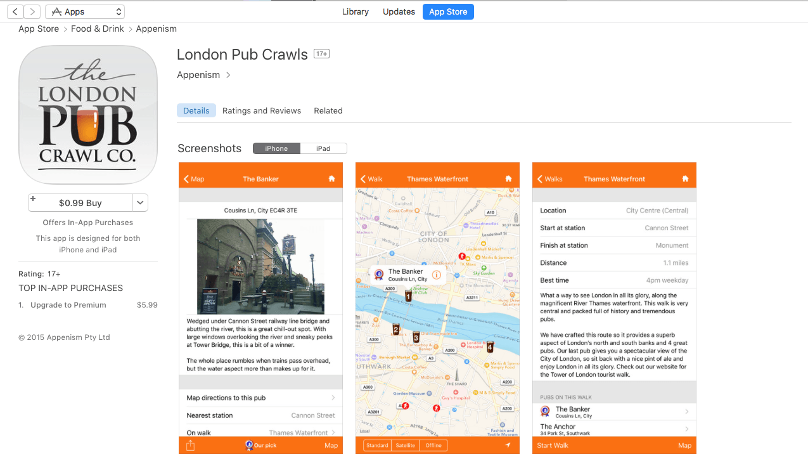This screenshot has width=808, height=461.
Task: Click the info icon in The Banker callout
Action: (436, 275)
